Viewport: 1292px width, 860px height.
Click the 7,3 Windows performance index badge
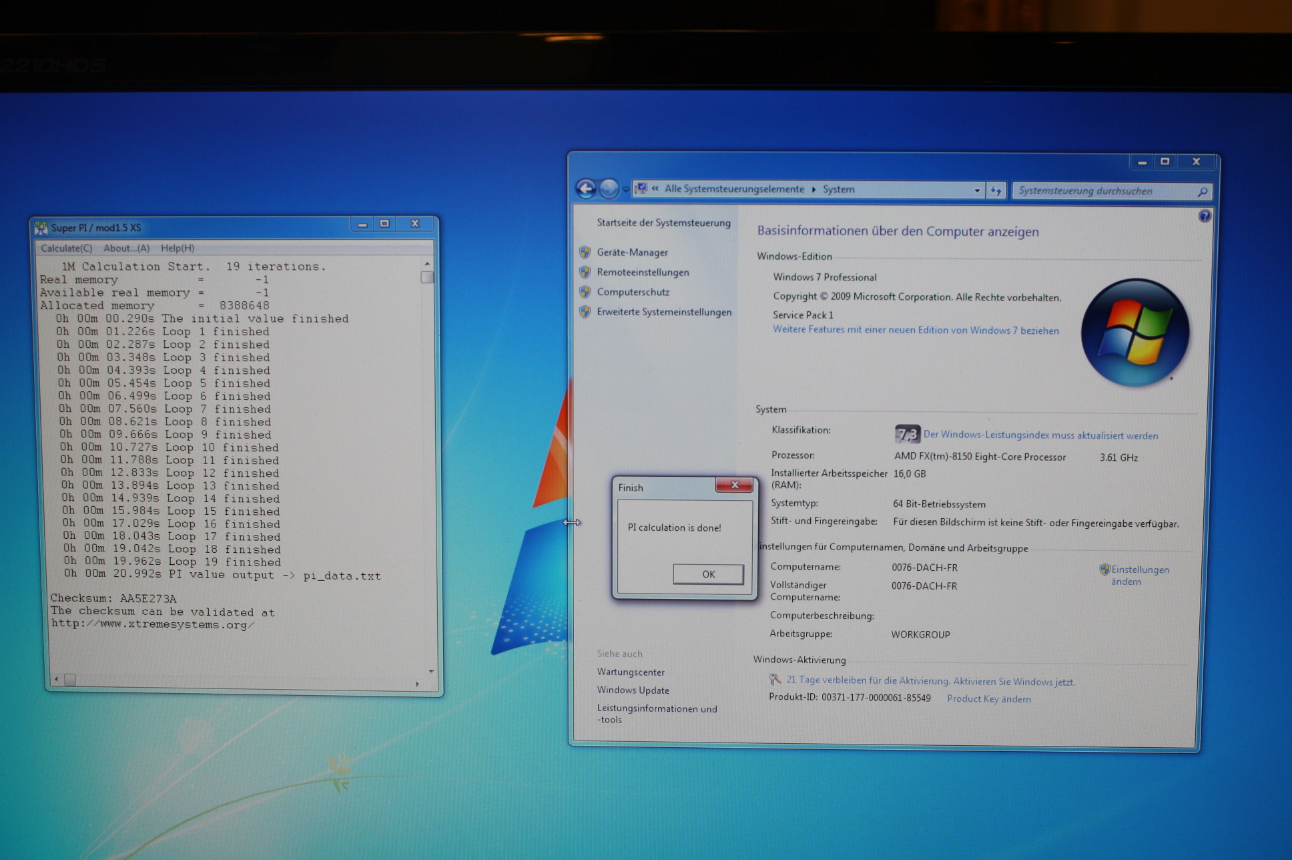(907, 435)
